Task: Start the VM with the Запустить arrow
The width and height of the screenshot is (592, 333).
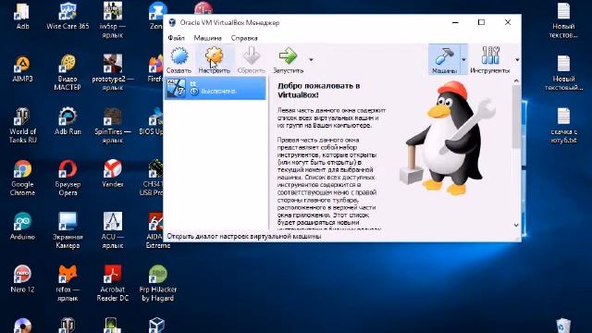Action: point(288,59)
